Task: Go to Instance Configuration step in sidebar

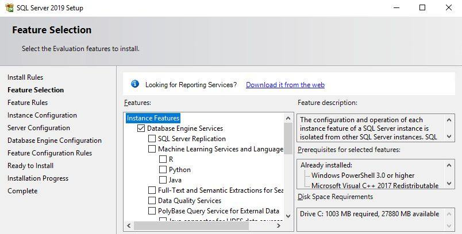Action: click(42, 115)
